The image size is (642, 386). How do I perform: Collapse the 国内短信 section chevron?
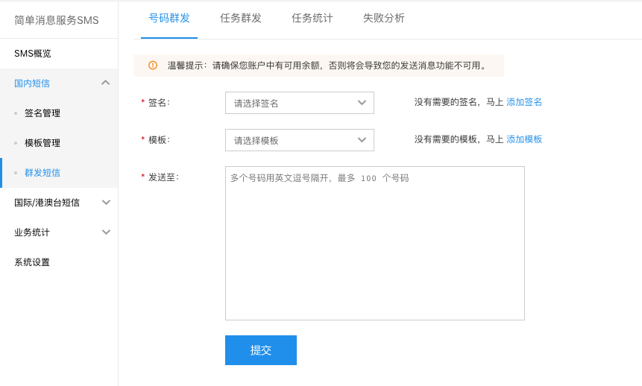tap(106, 83)
